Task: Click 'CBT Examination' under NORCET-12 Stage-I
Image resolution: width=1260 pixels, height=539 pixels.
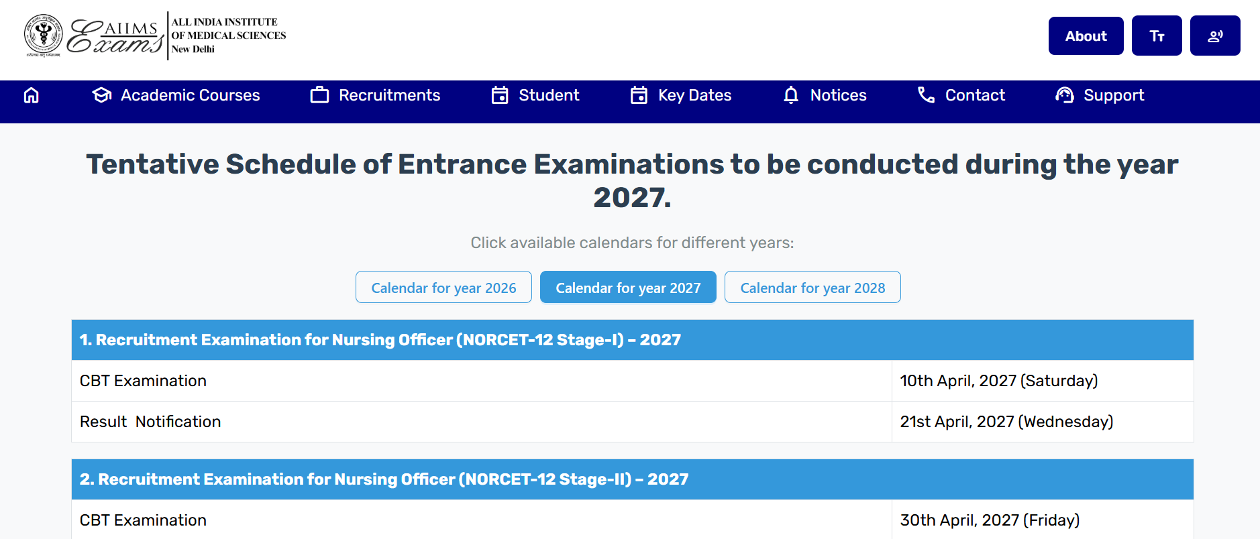Action: point(143,381)
